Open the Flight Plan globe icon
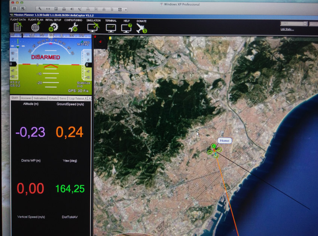318x236 pixels. point(36,27)
